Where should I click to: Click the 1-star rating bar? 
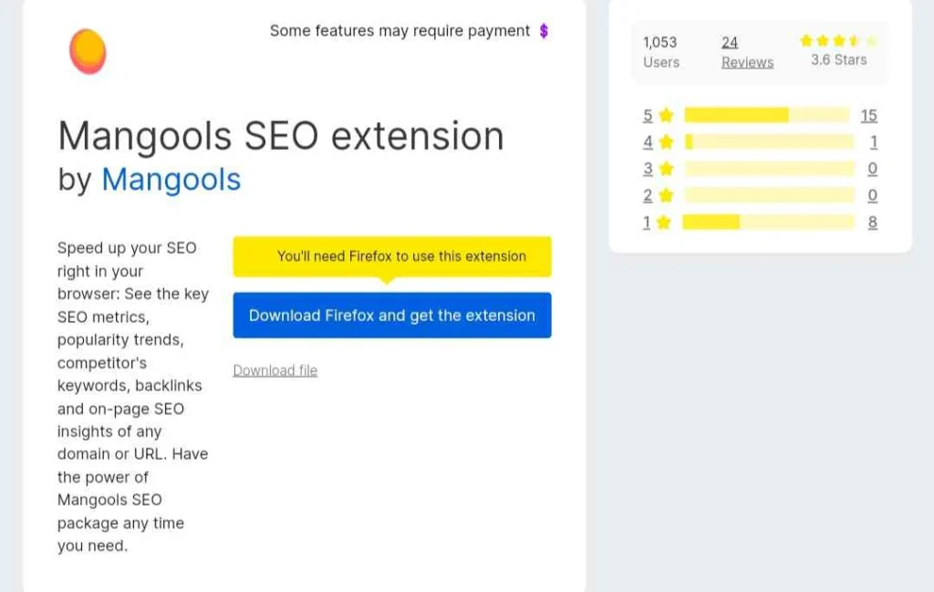click(768, 223)
